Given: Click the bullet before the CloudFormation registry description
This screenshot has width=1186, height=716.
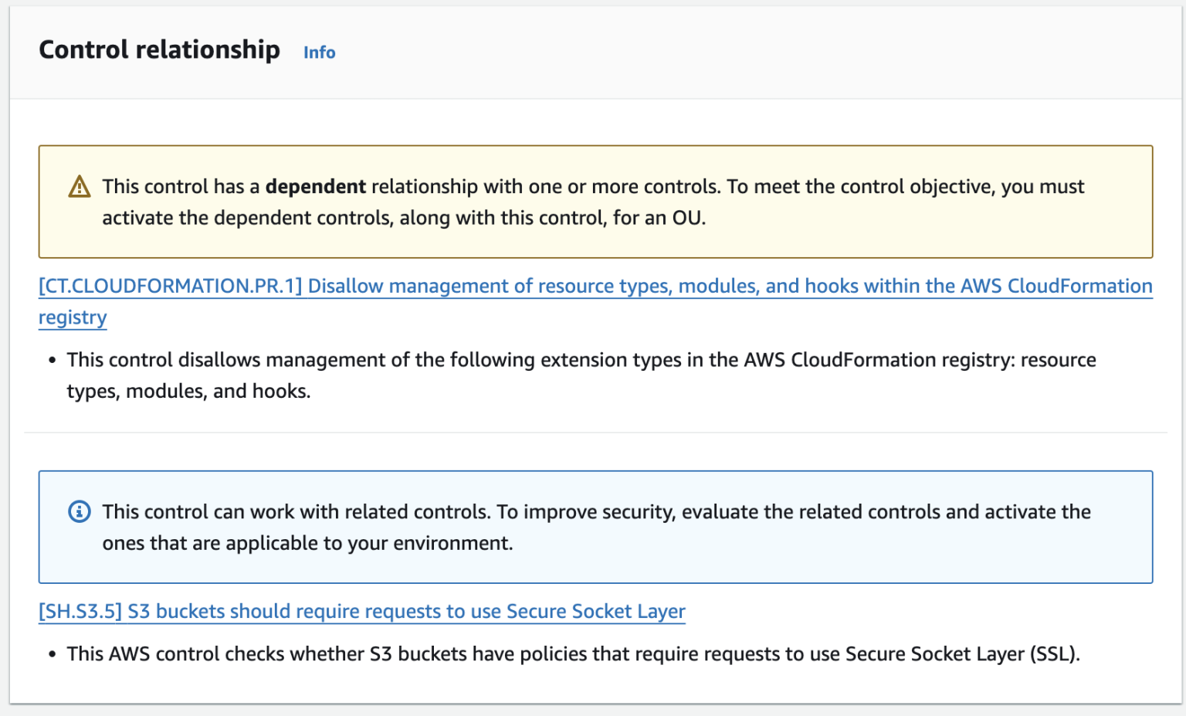Looking at the screenshot, I should pyautogui.click(x=52, y=361).
